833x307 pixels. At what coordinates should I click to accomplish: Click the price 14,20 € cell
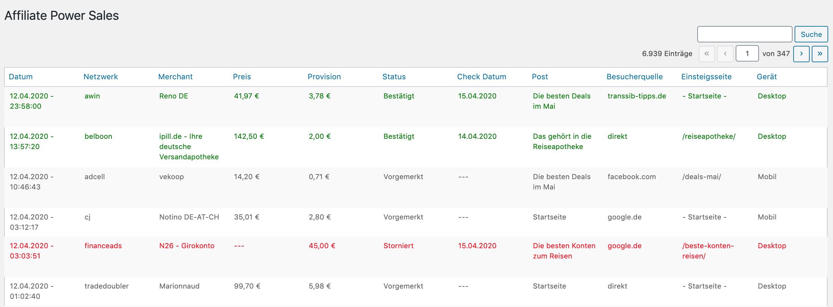coord(246,177)
